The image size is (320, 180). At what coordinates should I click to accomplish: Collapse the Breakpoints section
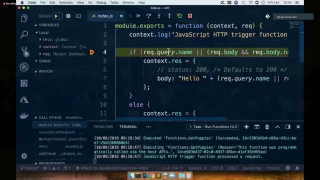click(x=35, y=163)
